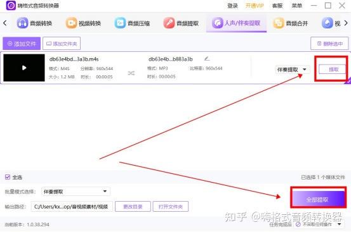Screen dimensions: 351x232
Task: Open the 音频转换 audio convert tool
Action: point(35,23)
